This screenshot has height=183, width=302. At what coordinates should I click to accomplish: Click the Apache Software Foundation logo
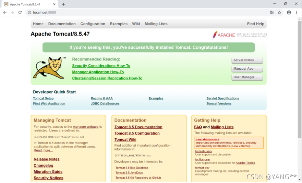pos(239,35)
